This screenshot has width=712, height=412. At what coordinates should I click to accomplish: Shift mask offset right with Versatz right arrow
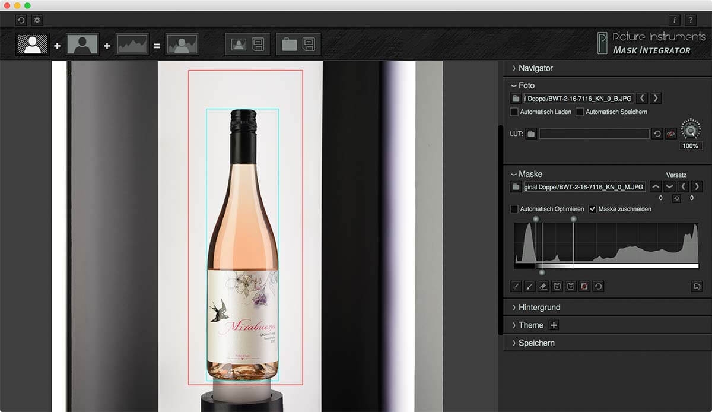pos(697,186)
